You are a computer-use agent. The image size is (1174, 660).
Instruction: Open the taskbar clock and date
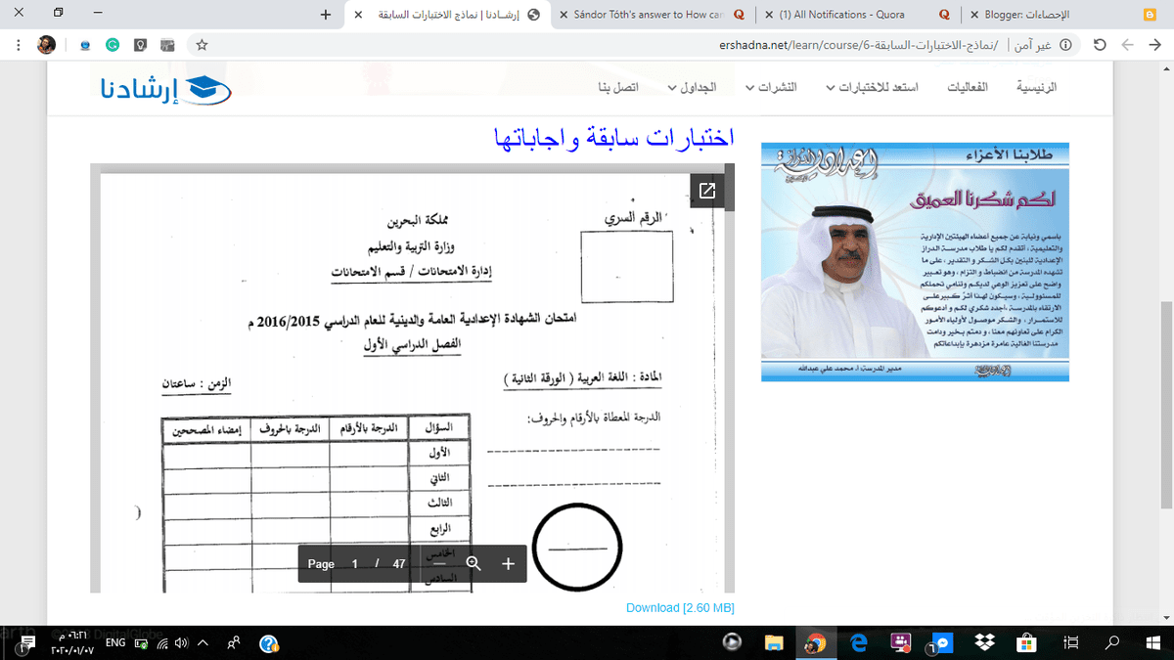[70, 643]
